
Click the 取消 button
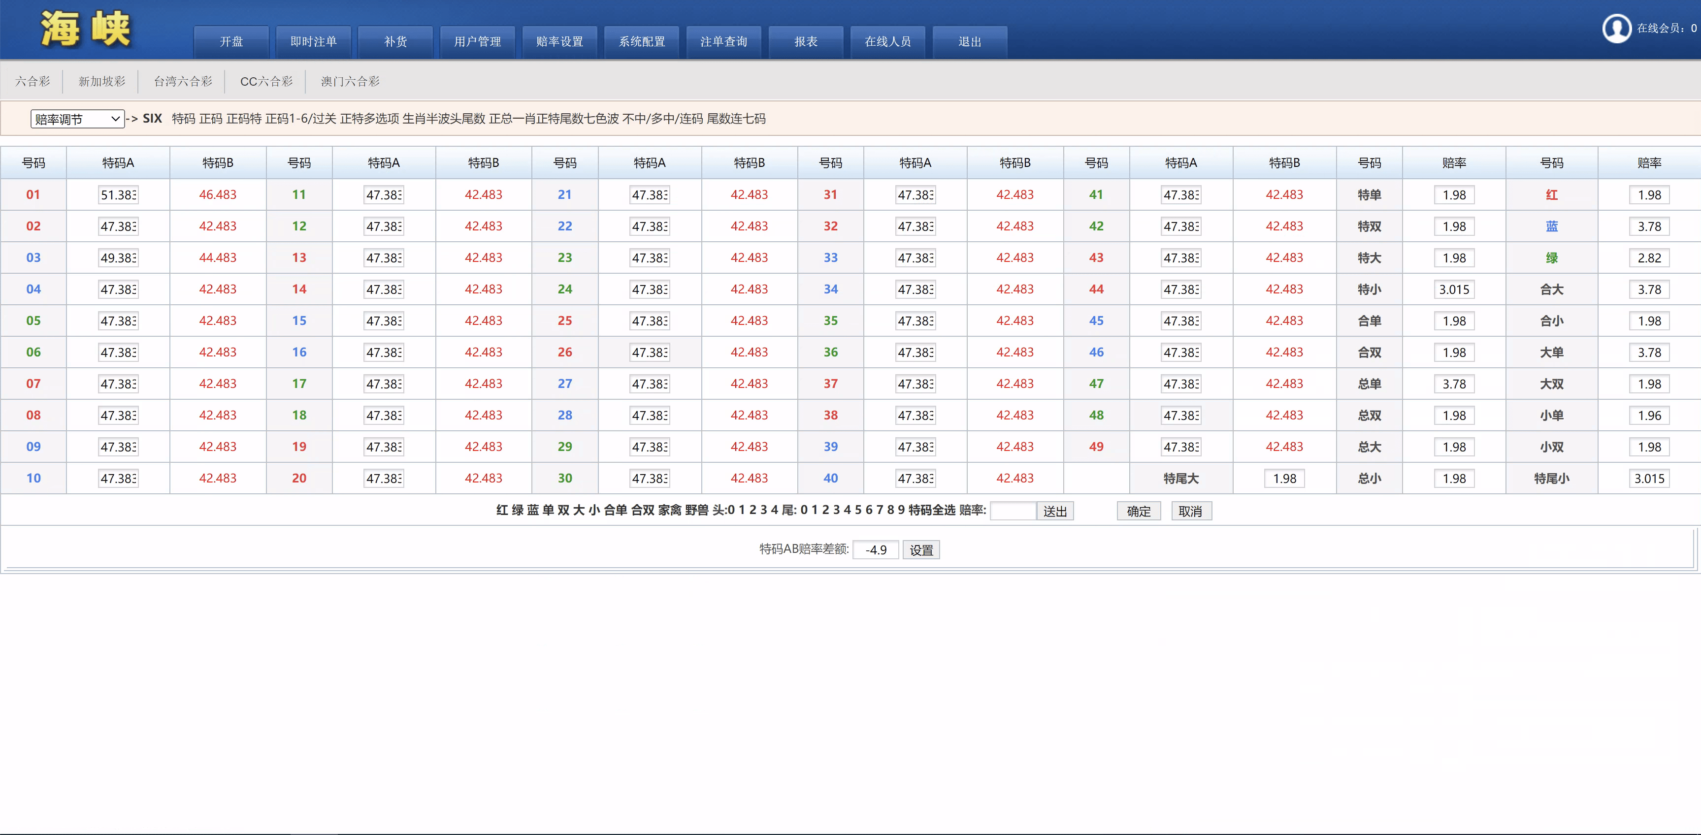(1191, 511)
